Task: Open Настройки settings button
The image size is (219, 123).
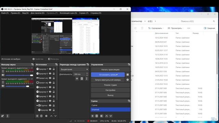Action: pyautogui.click(x=110, y=90)
